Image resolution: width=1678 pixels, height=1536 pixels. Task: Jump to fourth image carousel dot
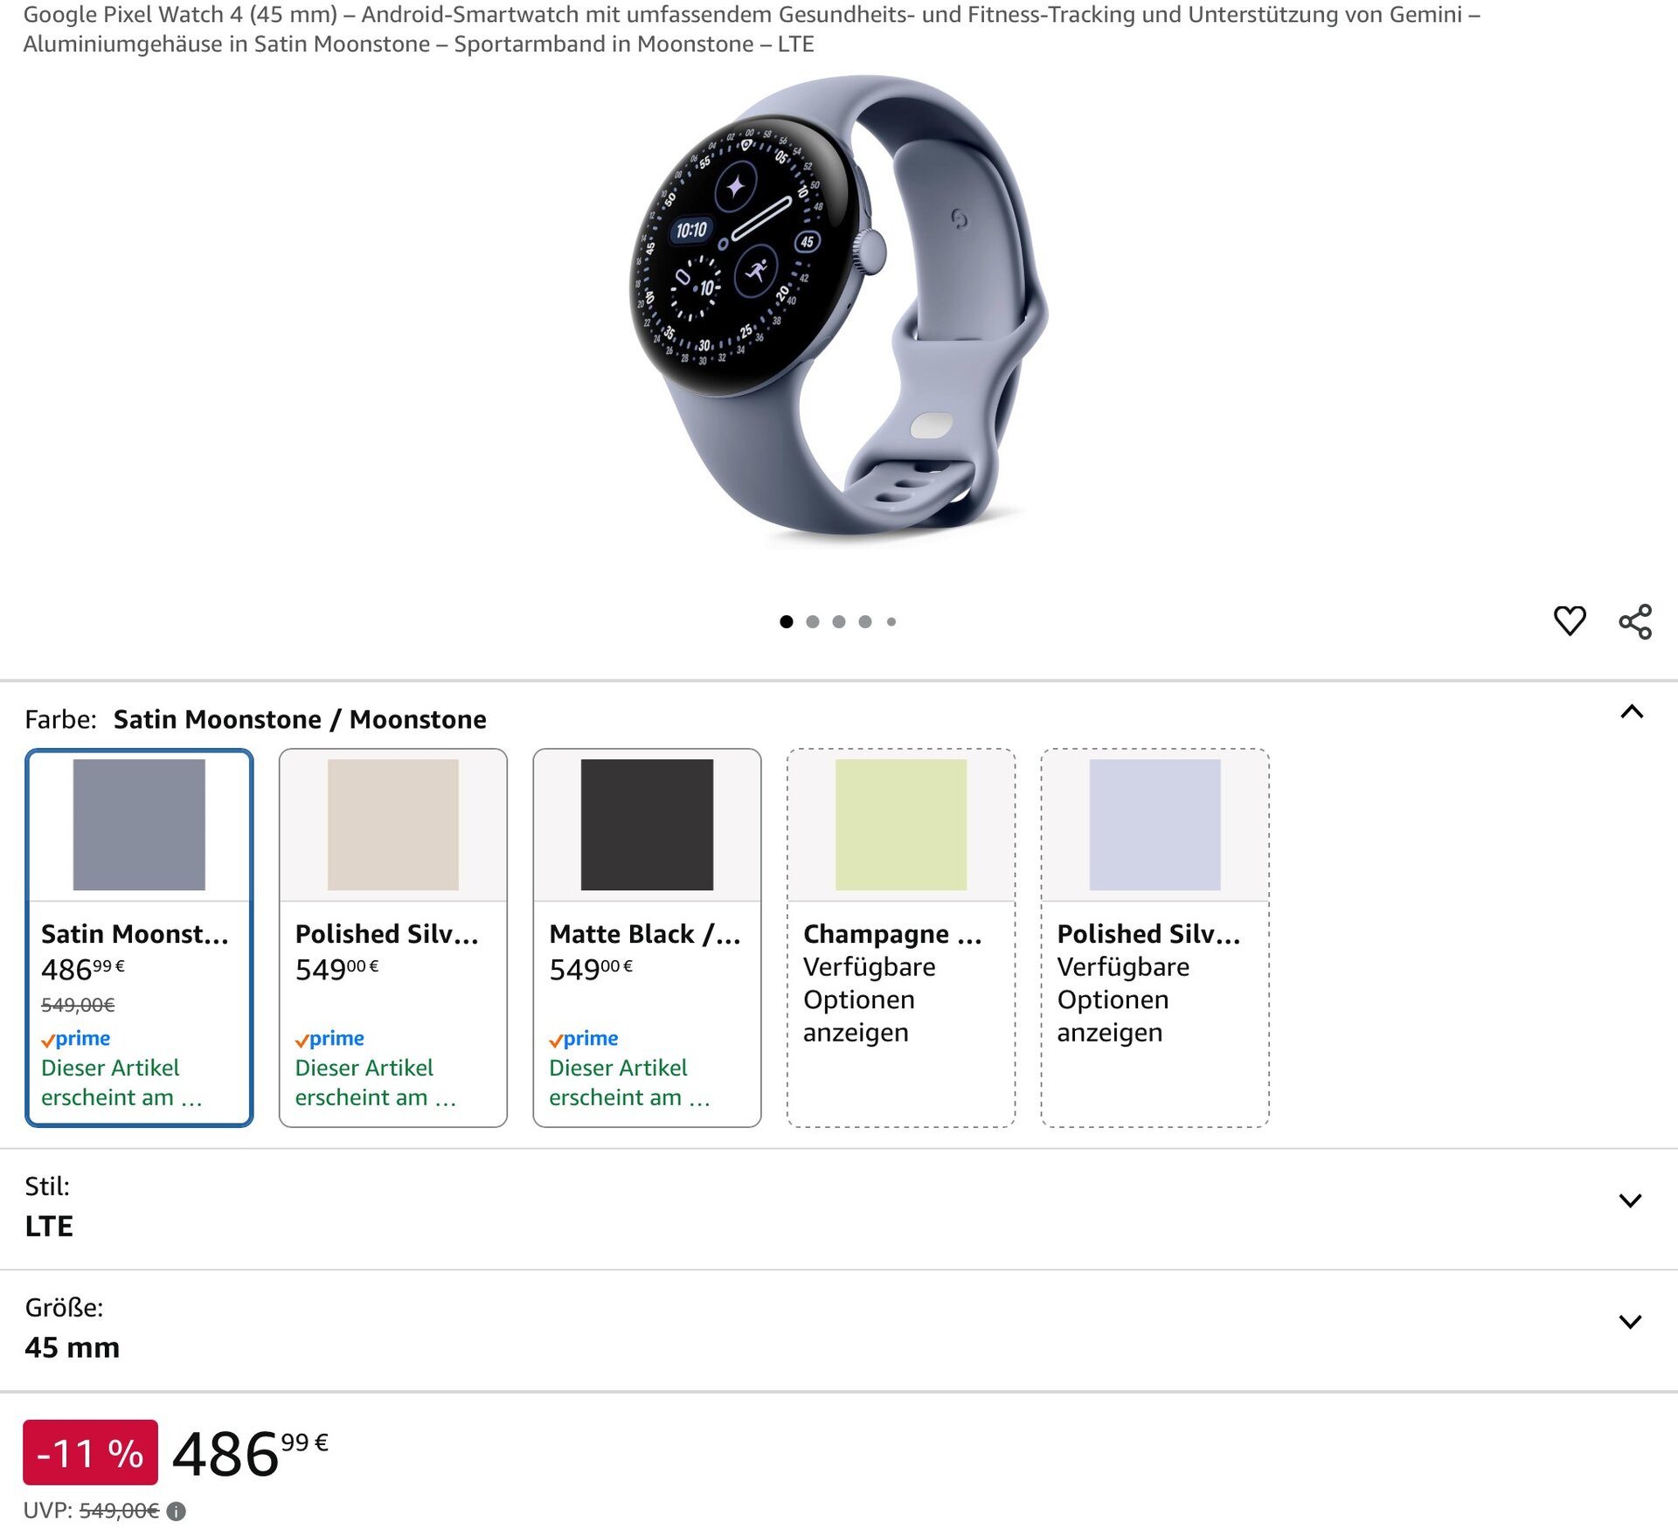865,621
